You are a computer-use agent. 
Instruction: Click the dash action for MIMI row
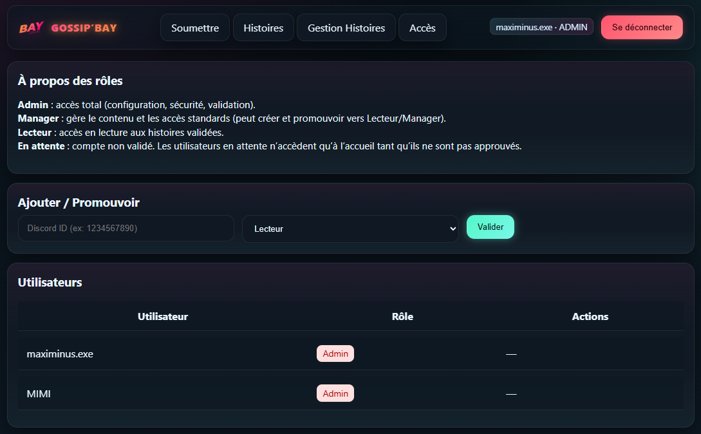click(x=510, y=393)
